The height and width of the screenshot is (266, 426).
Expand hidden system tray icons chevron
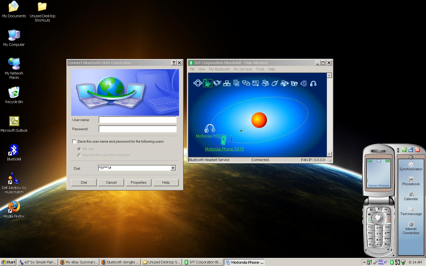click(364, 262)
